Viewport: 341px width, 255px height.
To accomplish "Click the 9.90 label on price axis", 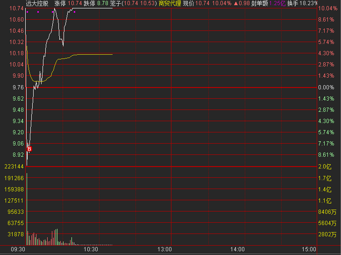I will click(18, 76).
